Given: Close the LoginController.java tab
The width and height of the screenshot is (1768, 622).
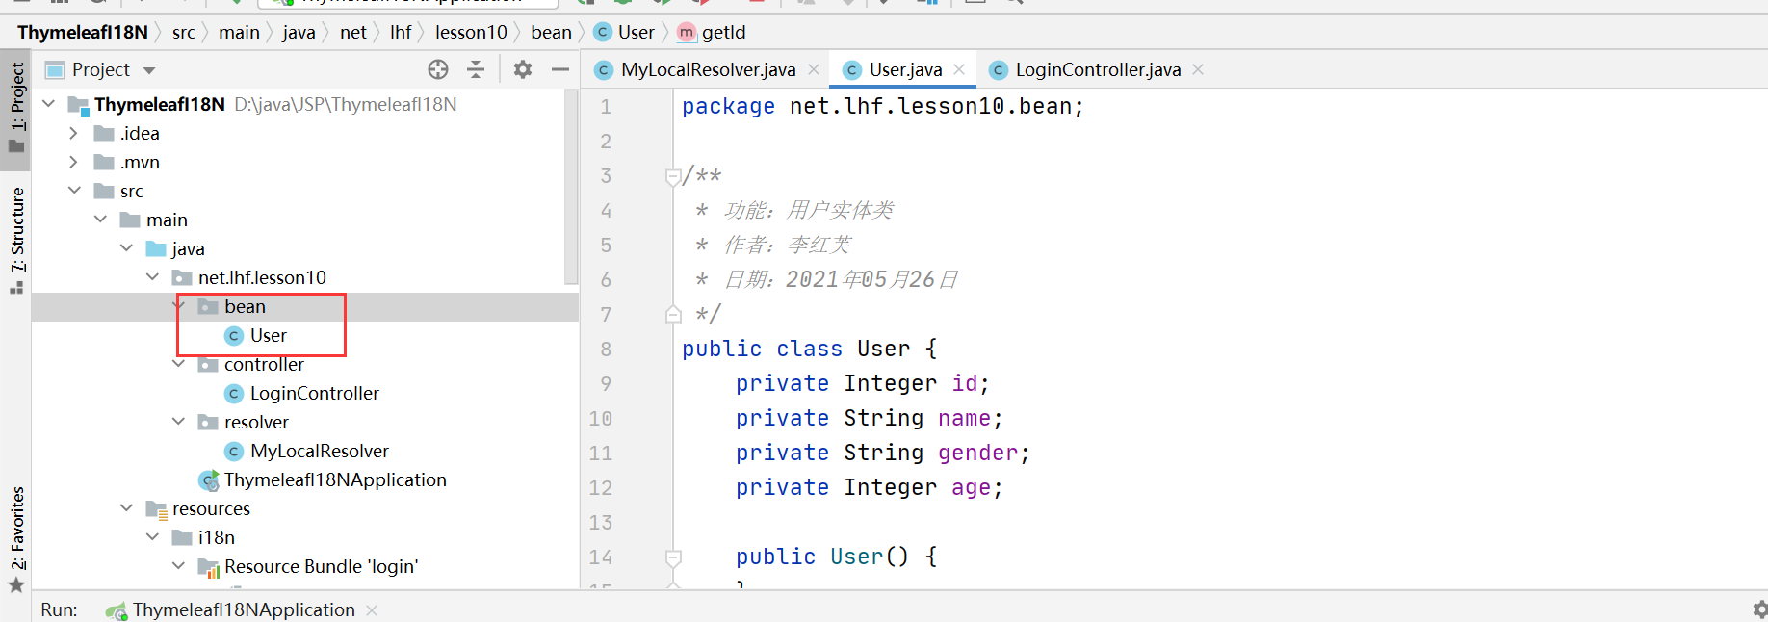Looking at the screenshot, I should [x=1198, y=69].
